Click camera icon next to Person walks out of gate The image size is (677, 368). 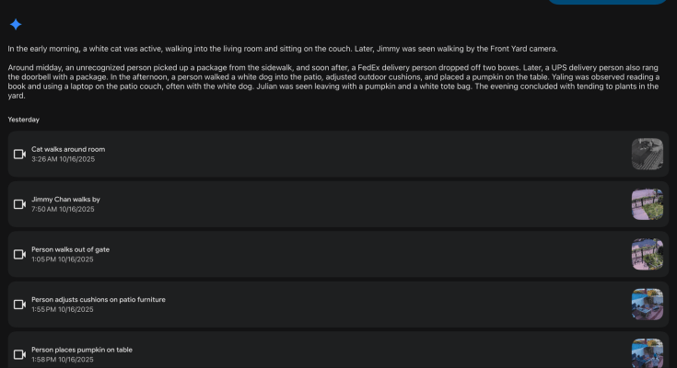click(x=19, y=255)
